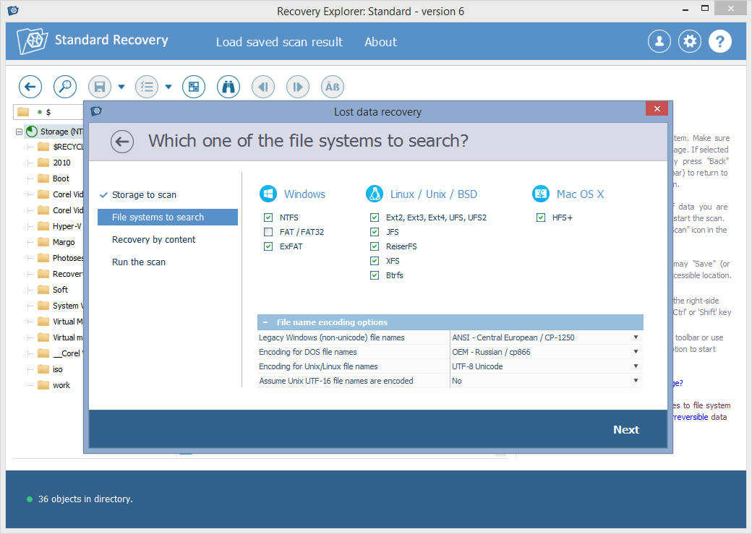Select the $RECYCL folder in tree
This screenshot has height=534, width=752.
(x=61, y=147)
